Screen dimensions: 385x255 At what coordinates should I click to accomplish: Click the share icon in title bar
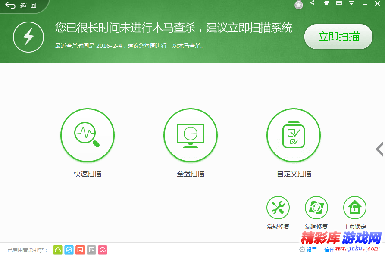pos(312,3)
